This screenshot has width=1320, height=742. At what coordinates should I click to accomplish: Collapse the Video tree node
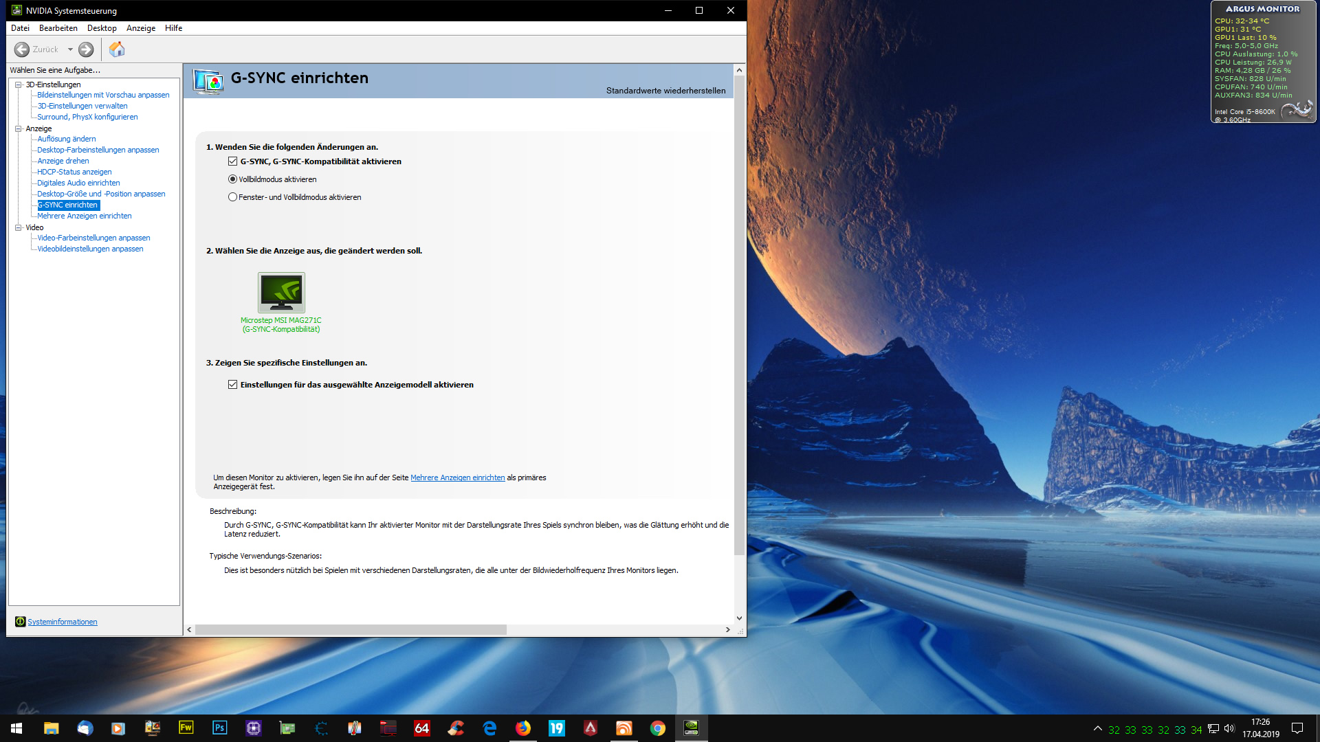19,227
